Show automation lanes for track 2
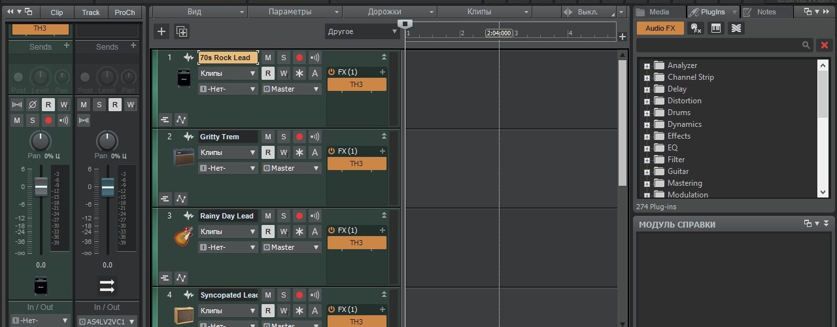Screen dimensions: 837x327 pyautogui.click(x=181, y=199)
